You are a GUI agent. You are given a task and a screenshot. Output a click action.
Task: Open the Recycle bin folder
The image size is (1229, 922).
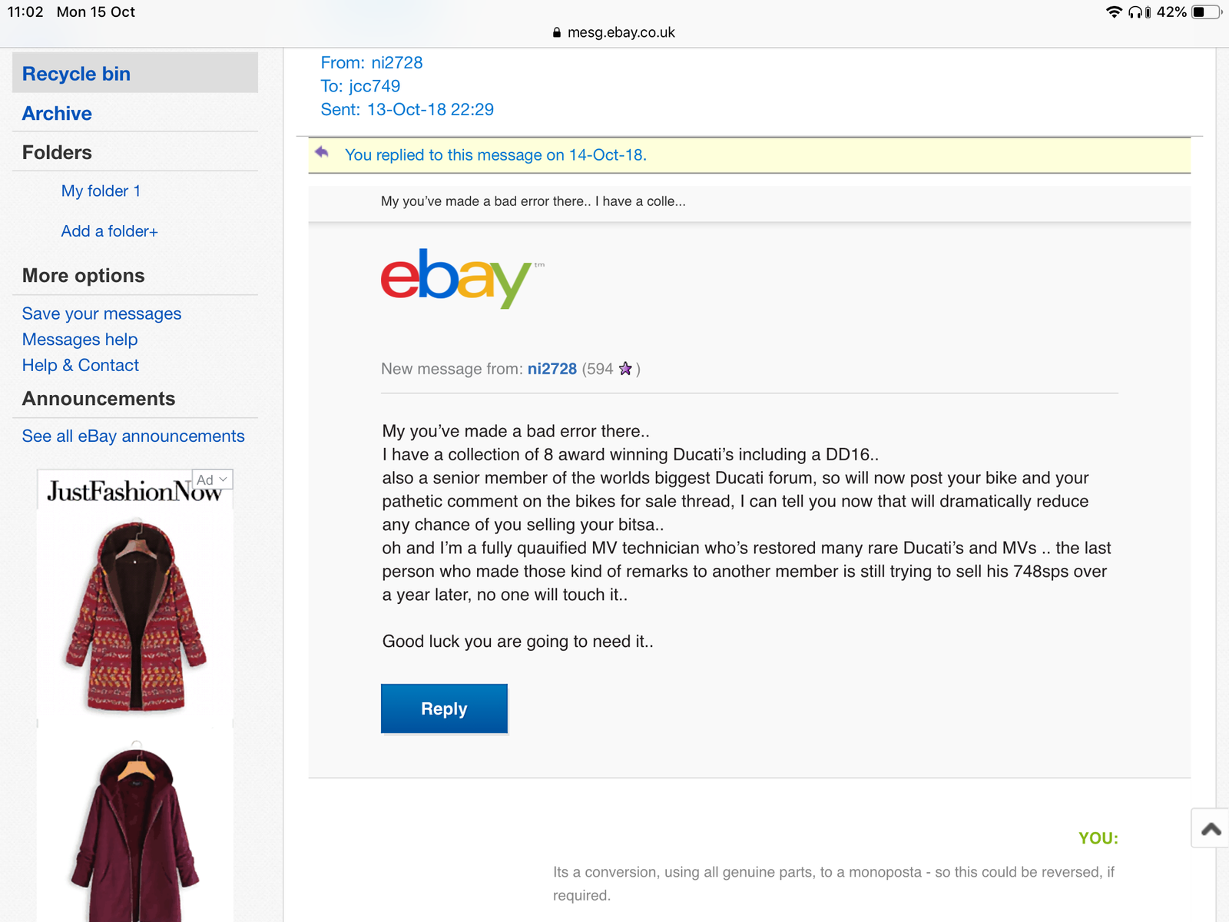click(76, 74)
